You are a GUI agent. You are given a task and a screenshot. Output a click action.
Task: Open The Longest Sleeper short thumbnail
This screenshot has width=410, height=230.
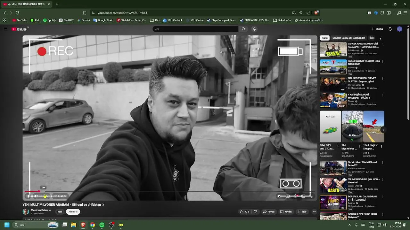coord(373,126)
